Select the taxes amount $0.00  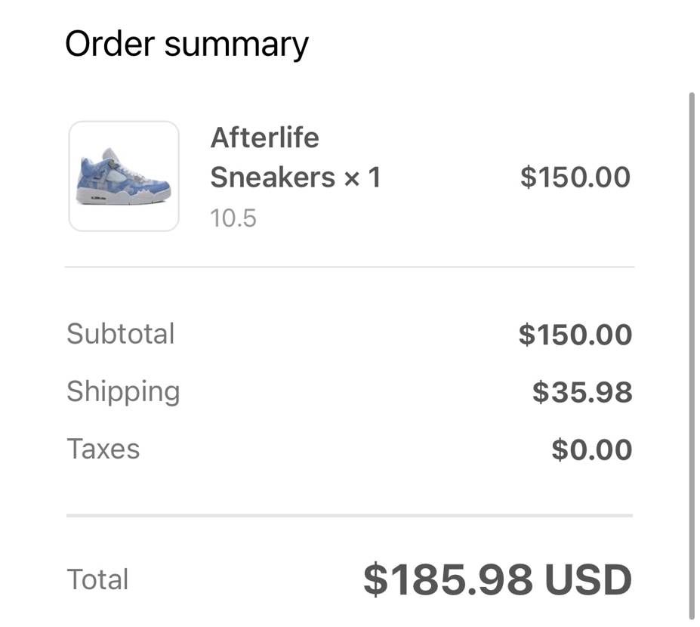click(x=591, y=449)
